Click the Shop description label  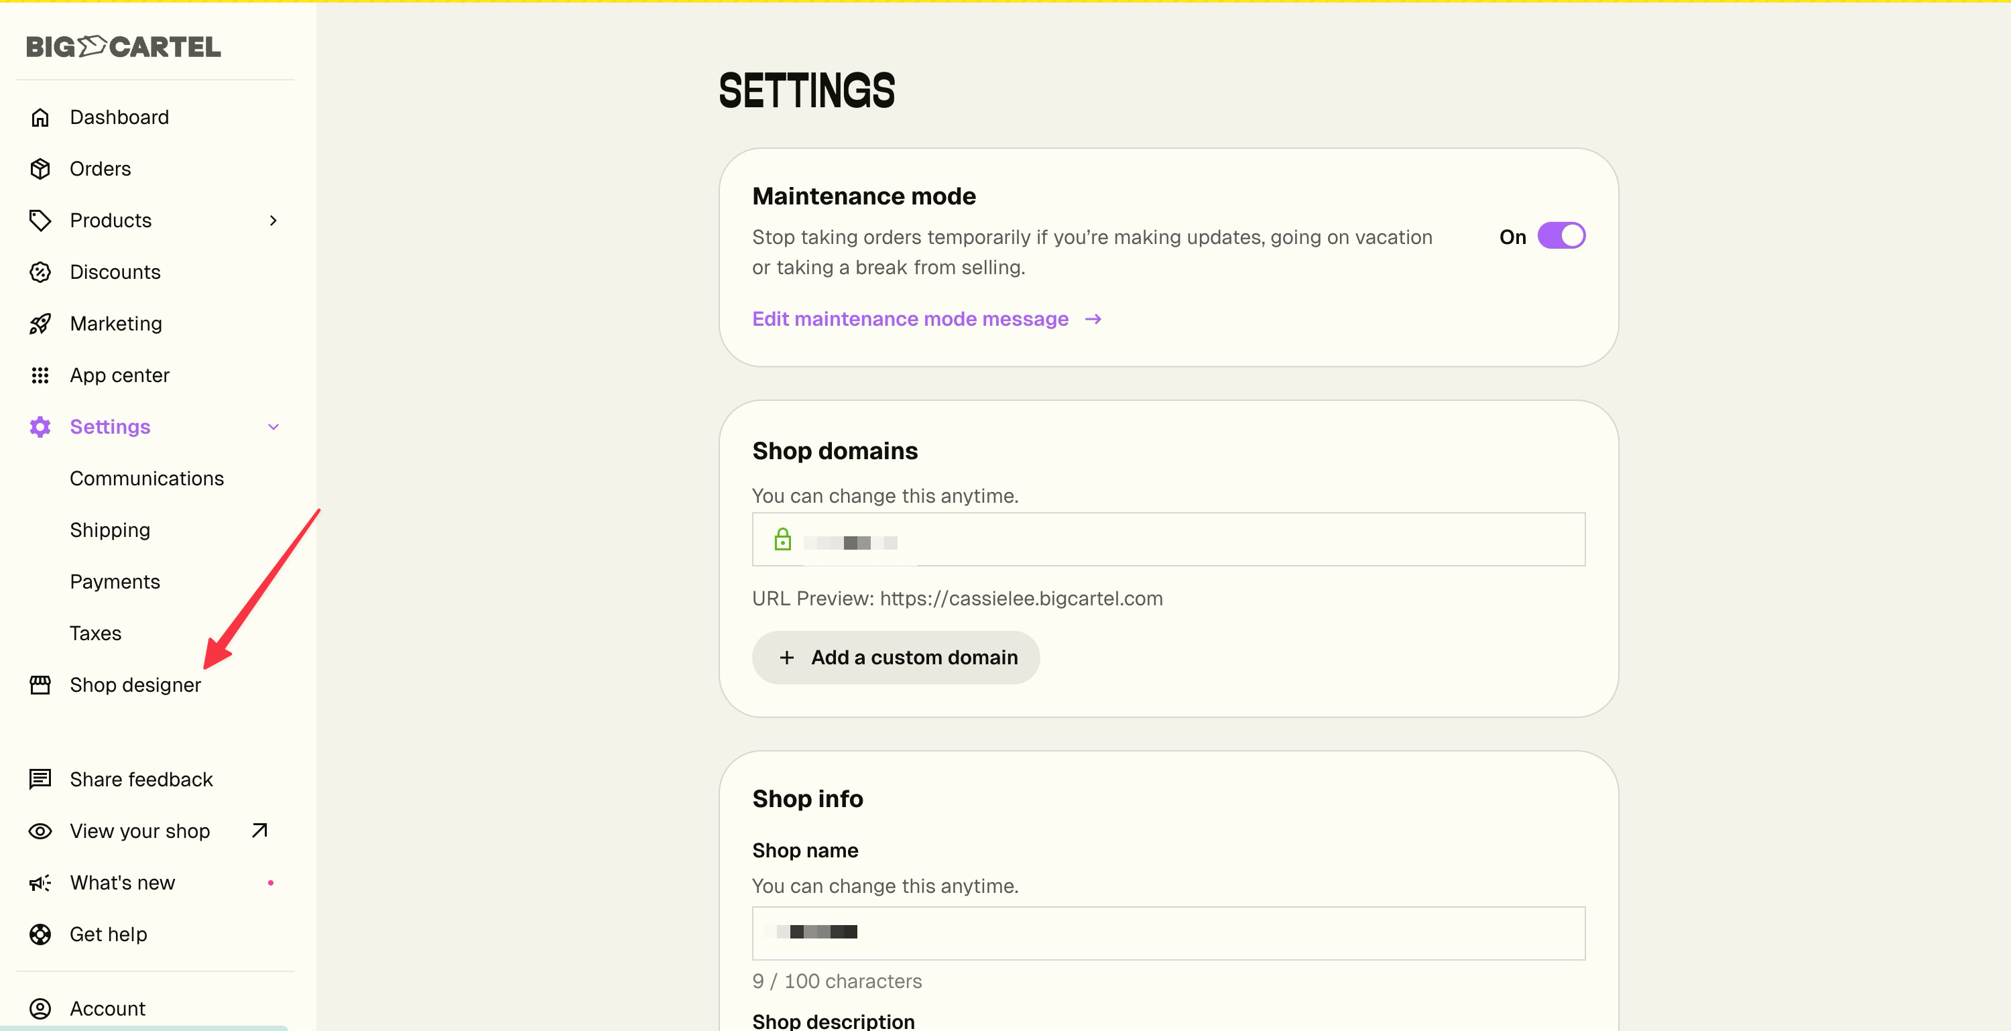pyautogui.click(x=833, y=1022)
